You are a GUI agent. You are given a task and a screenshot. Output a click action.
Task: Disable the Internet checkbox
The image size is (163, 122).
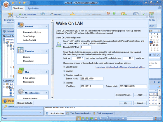click(x=64, y=83)
